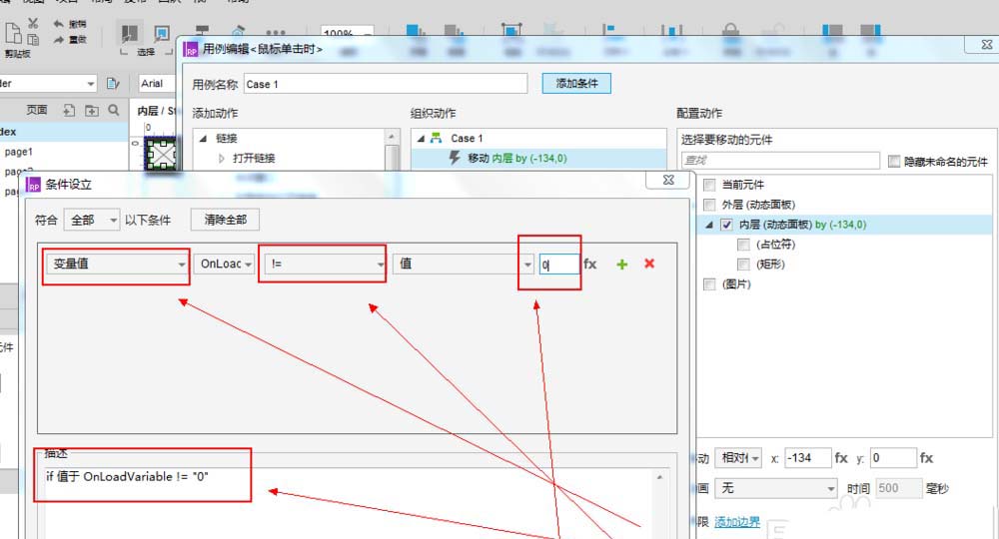The image size is (999, 539).
Task: Click the Group toolbar icon
Action: click(511, 30)
